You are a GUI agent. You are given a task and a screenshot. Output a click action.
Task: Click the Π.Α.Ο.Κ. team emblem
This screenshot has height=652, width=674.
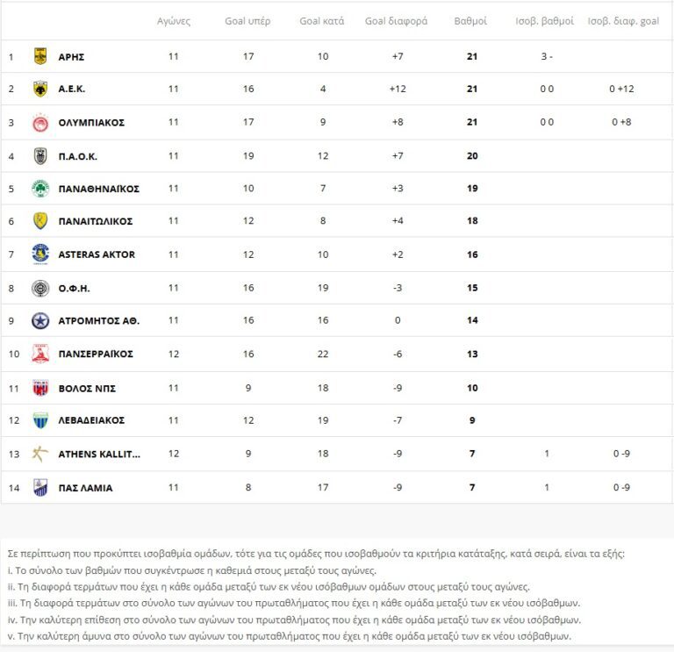pos(39,156)
